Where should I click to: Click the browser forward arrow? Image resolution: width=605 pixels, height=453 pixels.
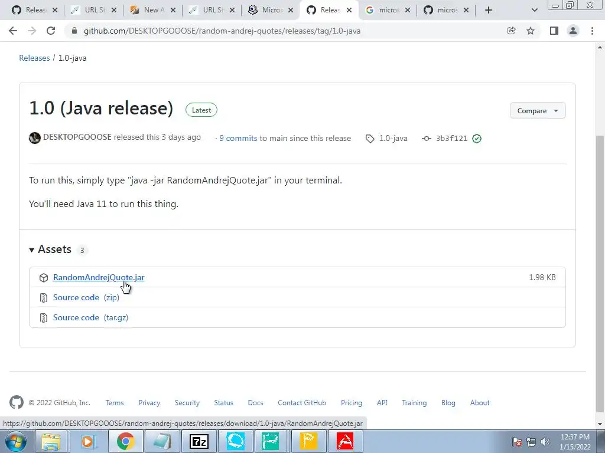32,31
